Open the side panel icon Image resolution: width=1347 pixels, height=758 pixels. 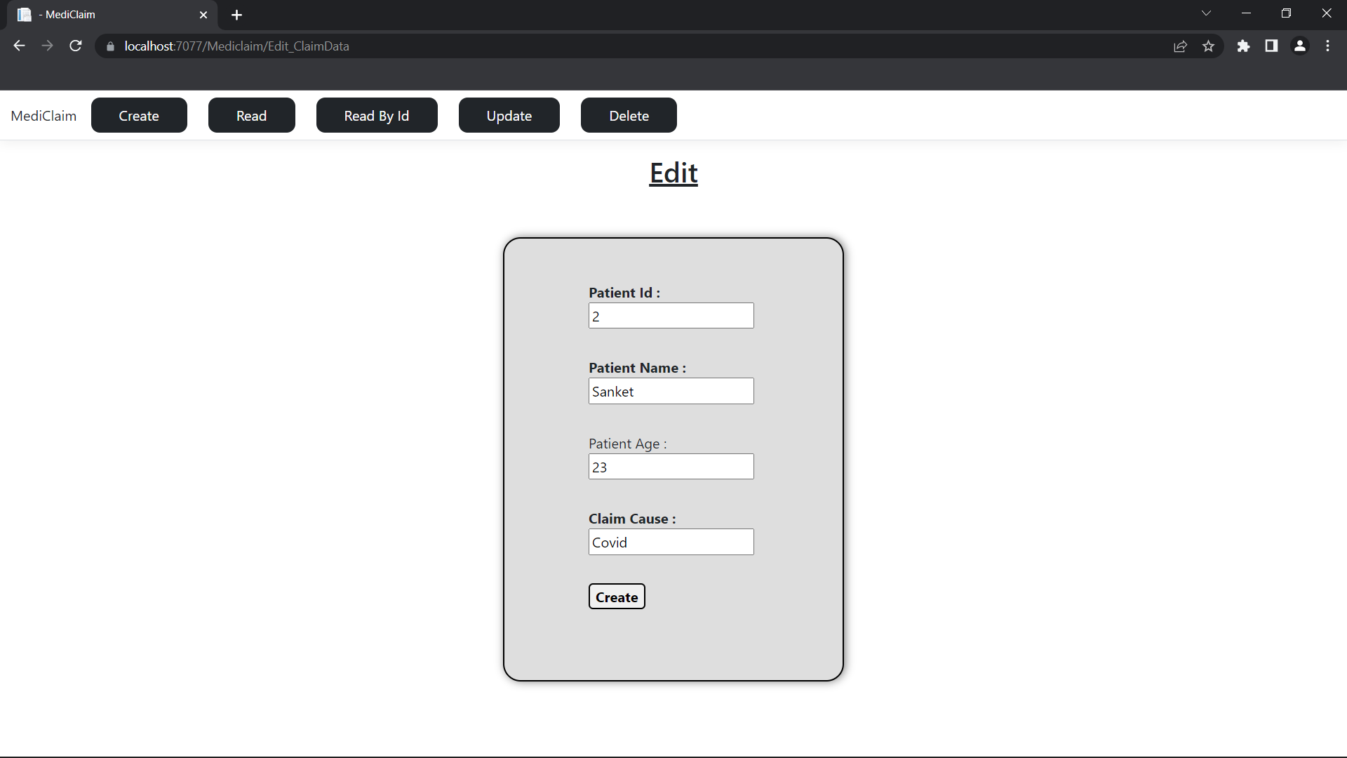pos(1271,46)
